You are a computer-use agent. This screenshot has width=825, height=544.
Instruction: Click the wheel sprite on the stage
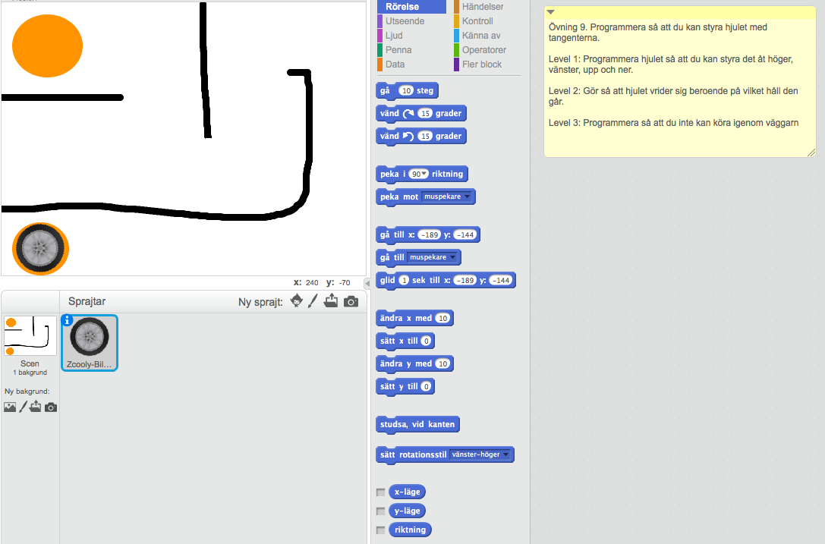pos(40,249)
